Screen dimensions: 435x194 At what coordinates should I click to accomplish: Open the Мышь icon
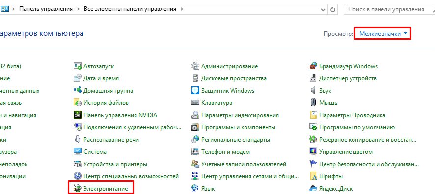click(313, 103)
